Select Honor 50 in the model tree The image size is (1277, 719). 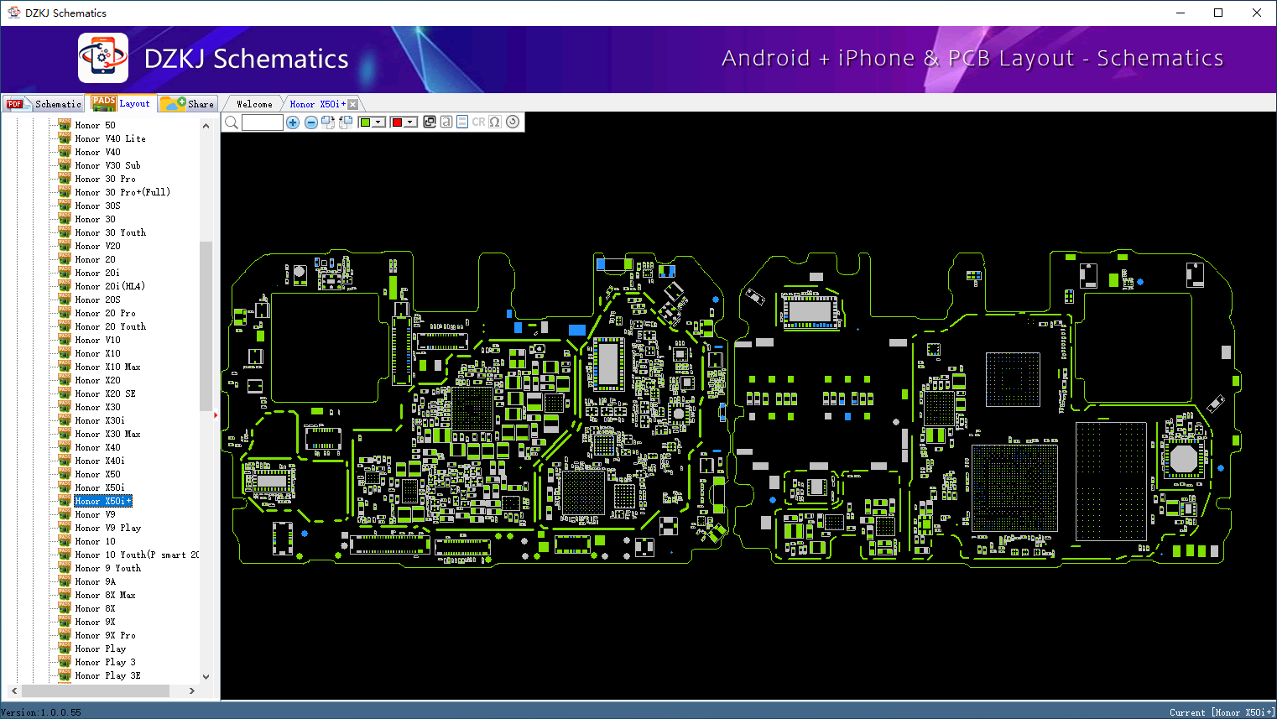(x=95, y=125)
